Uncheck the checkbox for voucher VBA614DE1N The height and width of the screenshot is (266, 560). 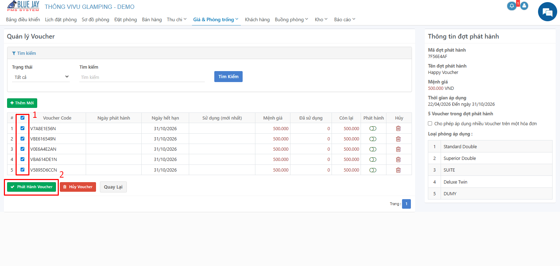[22, 159]
